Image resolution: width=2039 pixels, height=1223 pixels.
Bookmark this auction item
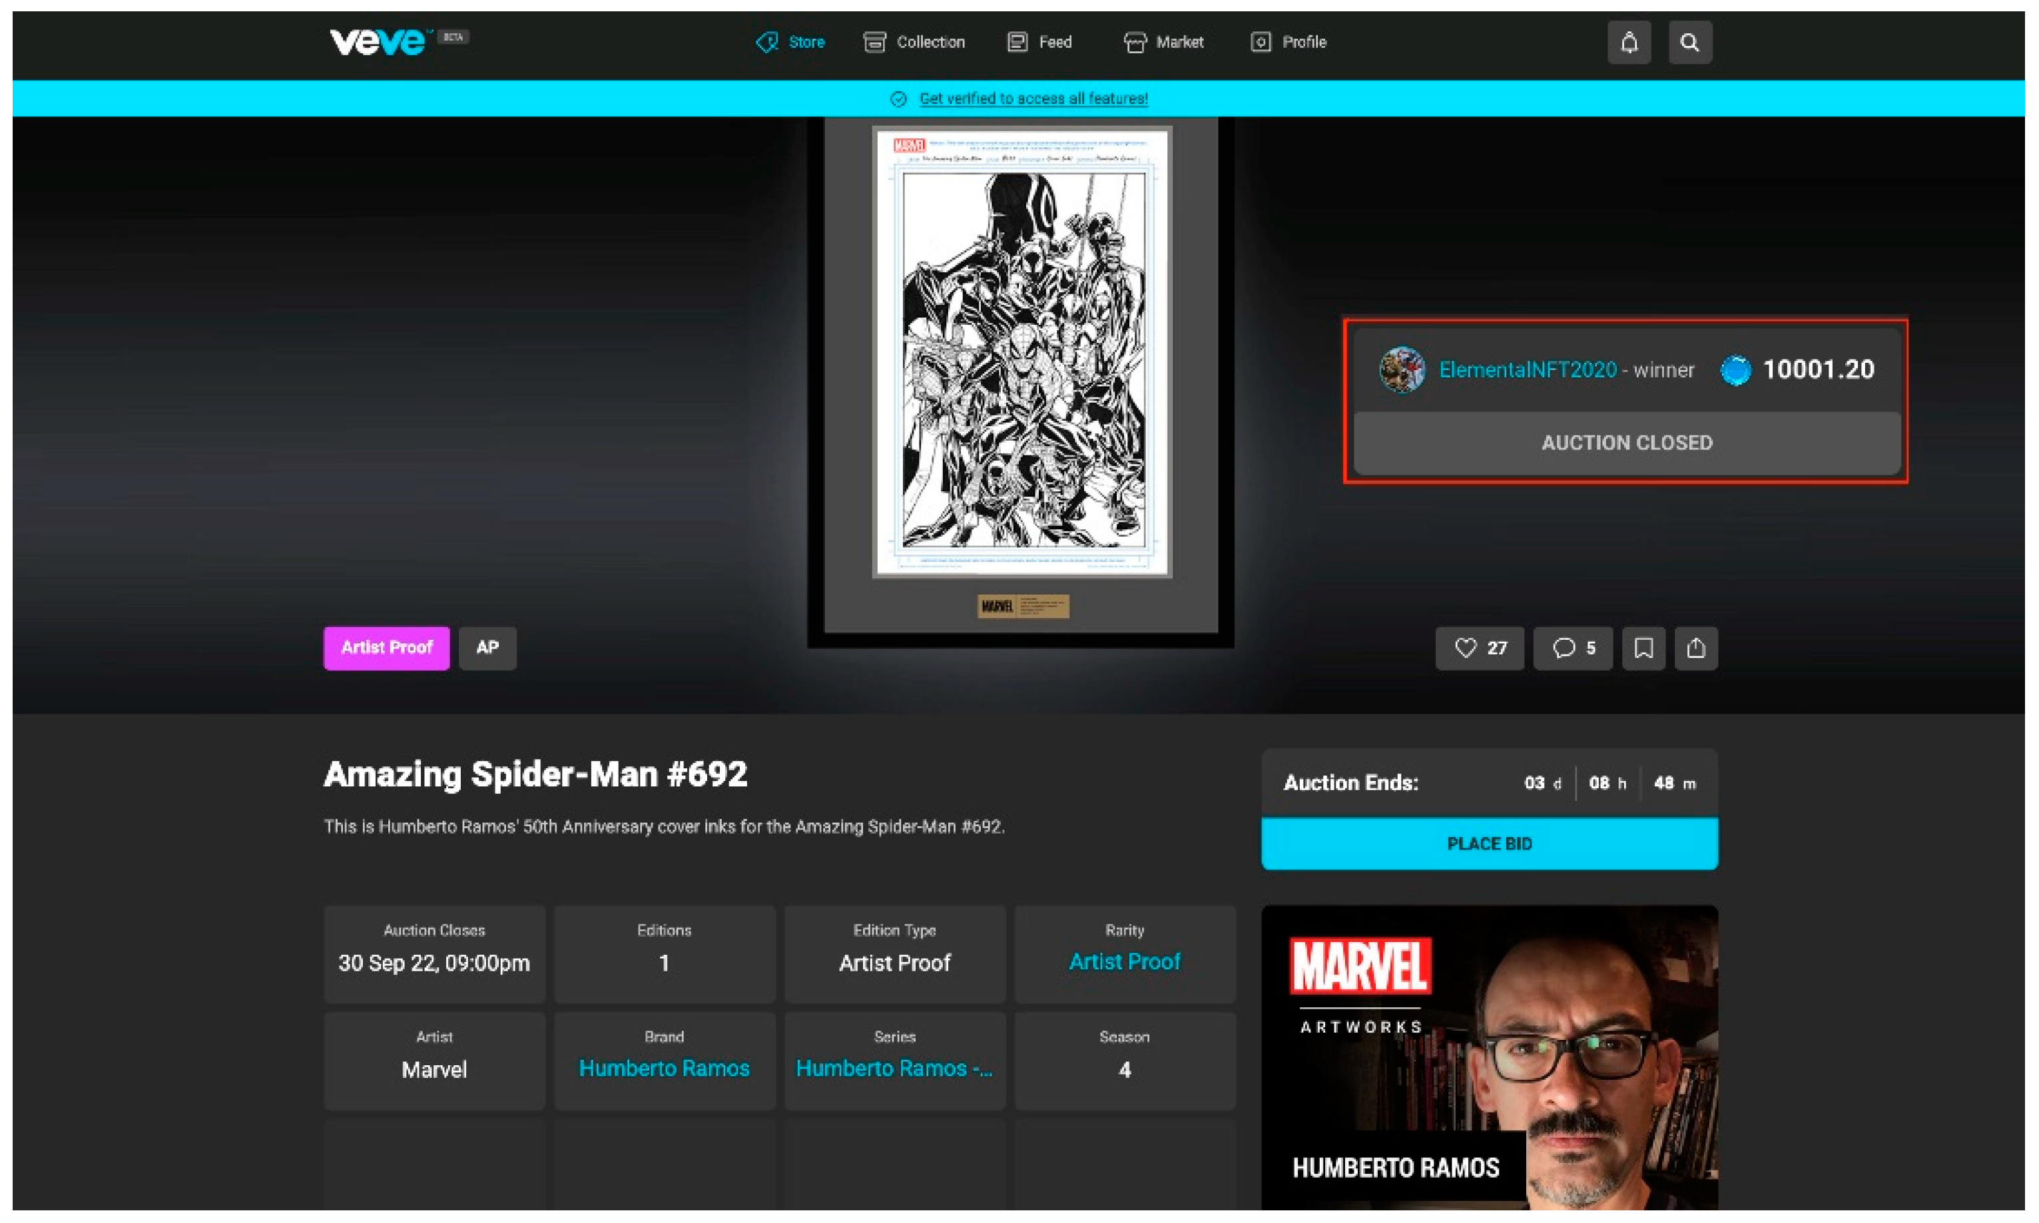point(1643,648)
